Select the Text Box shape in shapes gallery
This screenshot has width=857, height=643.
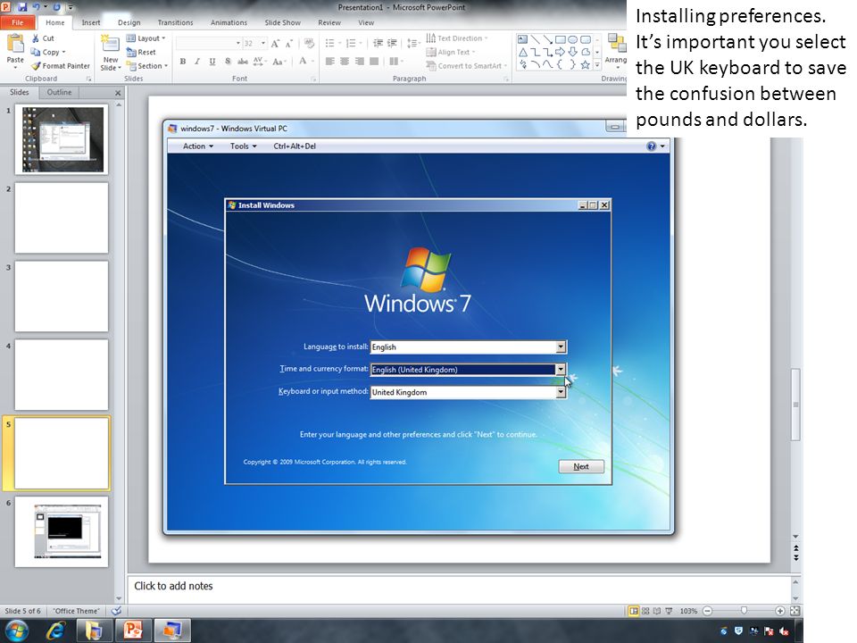click(x=522, y=39)
